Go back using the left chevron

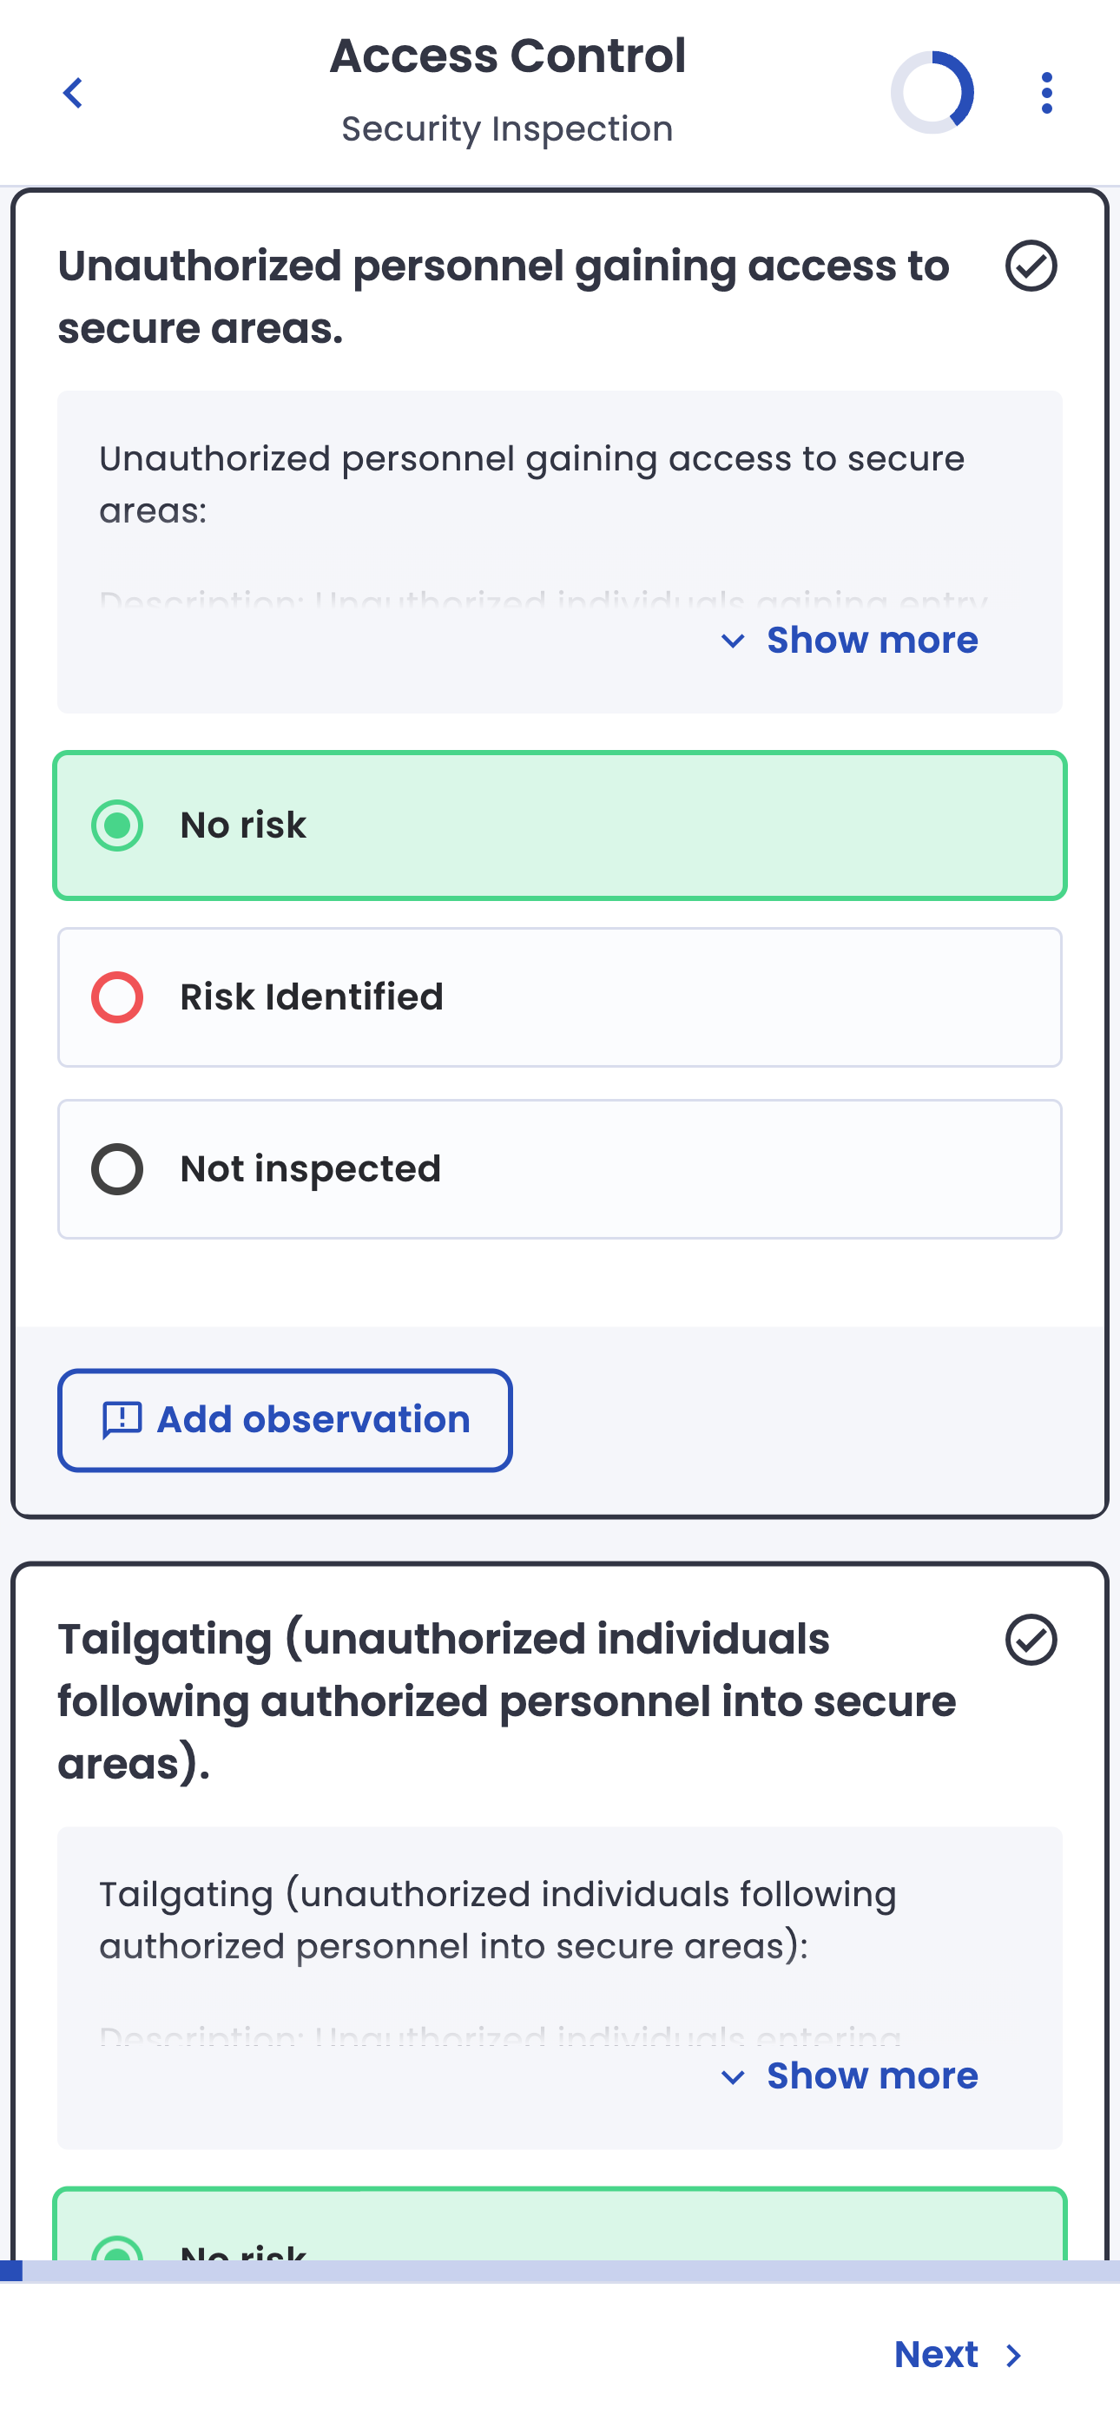(x=73, y=93)
